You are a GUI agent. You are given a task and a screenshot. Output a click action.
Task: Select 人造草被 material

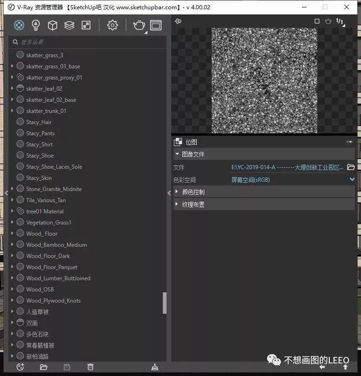tap(37, 312)
